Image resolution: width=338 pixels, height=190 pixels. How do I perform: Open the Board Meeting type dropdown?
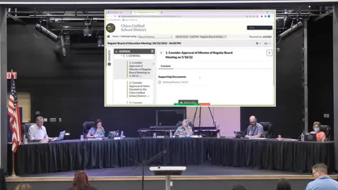pos(155,36)
